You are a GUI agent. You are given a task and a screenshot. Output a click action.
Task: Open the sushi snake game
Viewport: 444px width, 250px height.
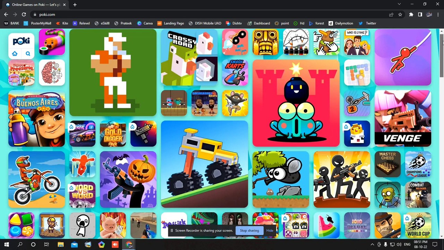(52, 42)
